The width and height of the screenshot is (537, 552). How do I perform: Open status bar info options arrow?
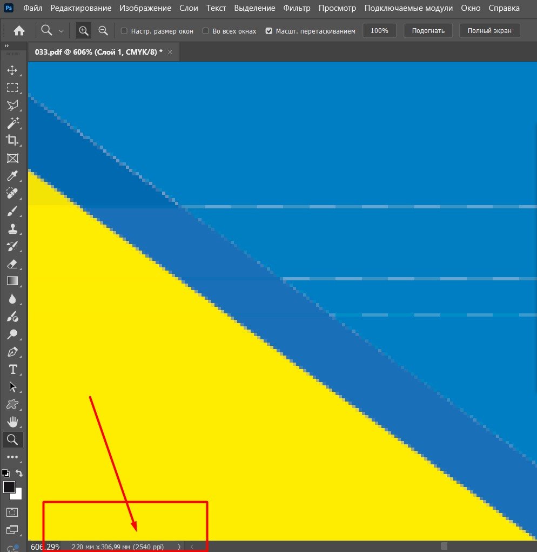179,547
